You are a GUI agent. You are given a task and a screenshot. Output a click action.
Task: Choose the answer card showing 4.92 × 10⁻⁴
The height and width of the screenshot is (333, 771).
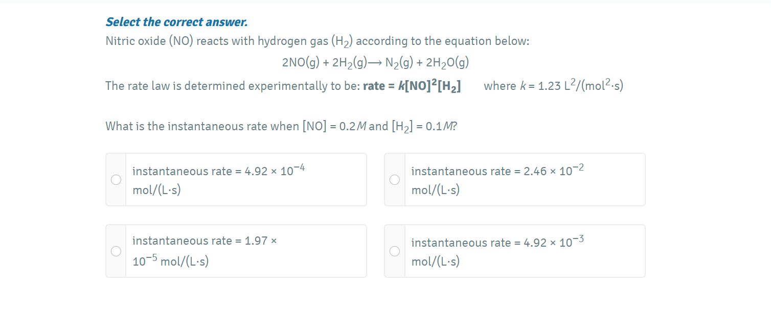[x=235, y=179]
